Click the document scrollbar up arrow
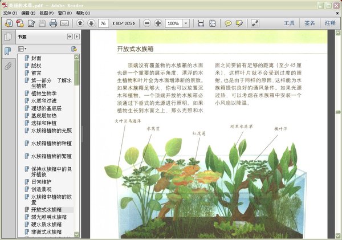Screen dimensions: 342x240 tap(338, 33)
